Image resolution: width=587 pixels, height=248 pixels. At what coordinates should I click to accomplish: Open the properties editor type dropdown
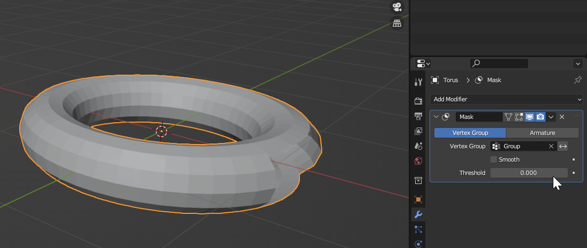tap(423, 63)
